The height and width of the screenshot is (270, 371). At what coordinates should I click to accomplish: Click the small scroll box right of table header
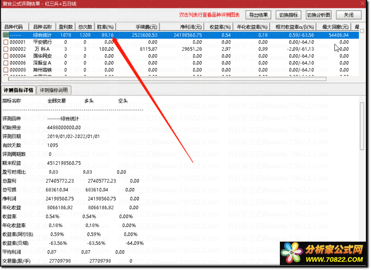[362, 31]
